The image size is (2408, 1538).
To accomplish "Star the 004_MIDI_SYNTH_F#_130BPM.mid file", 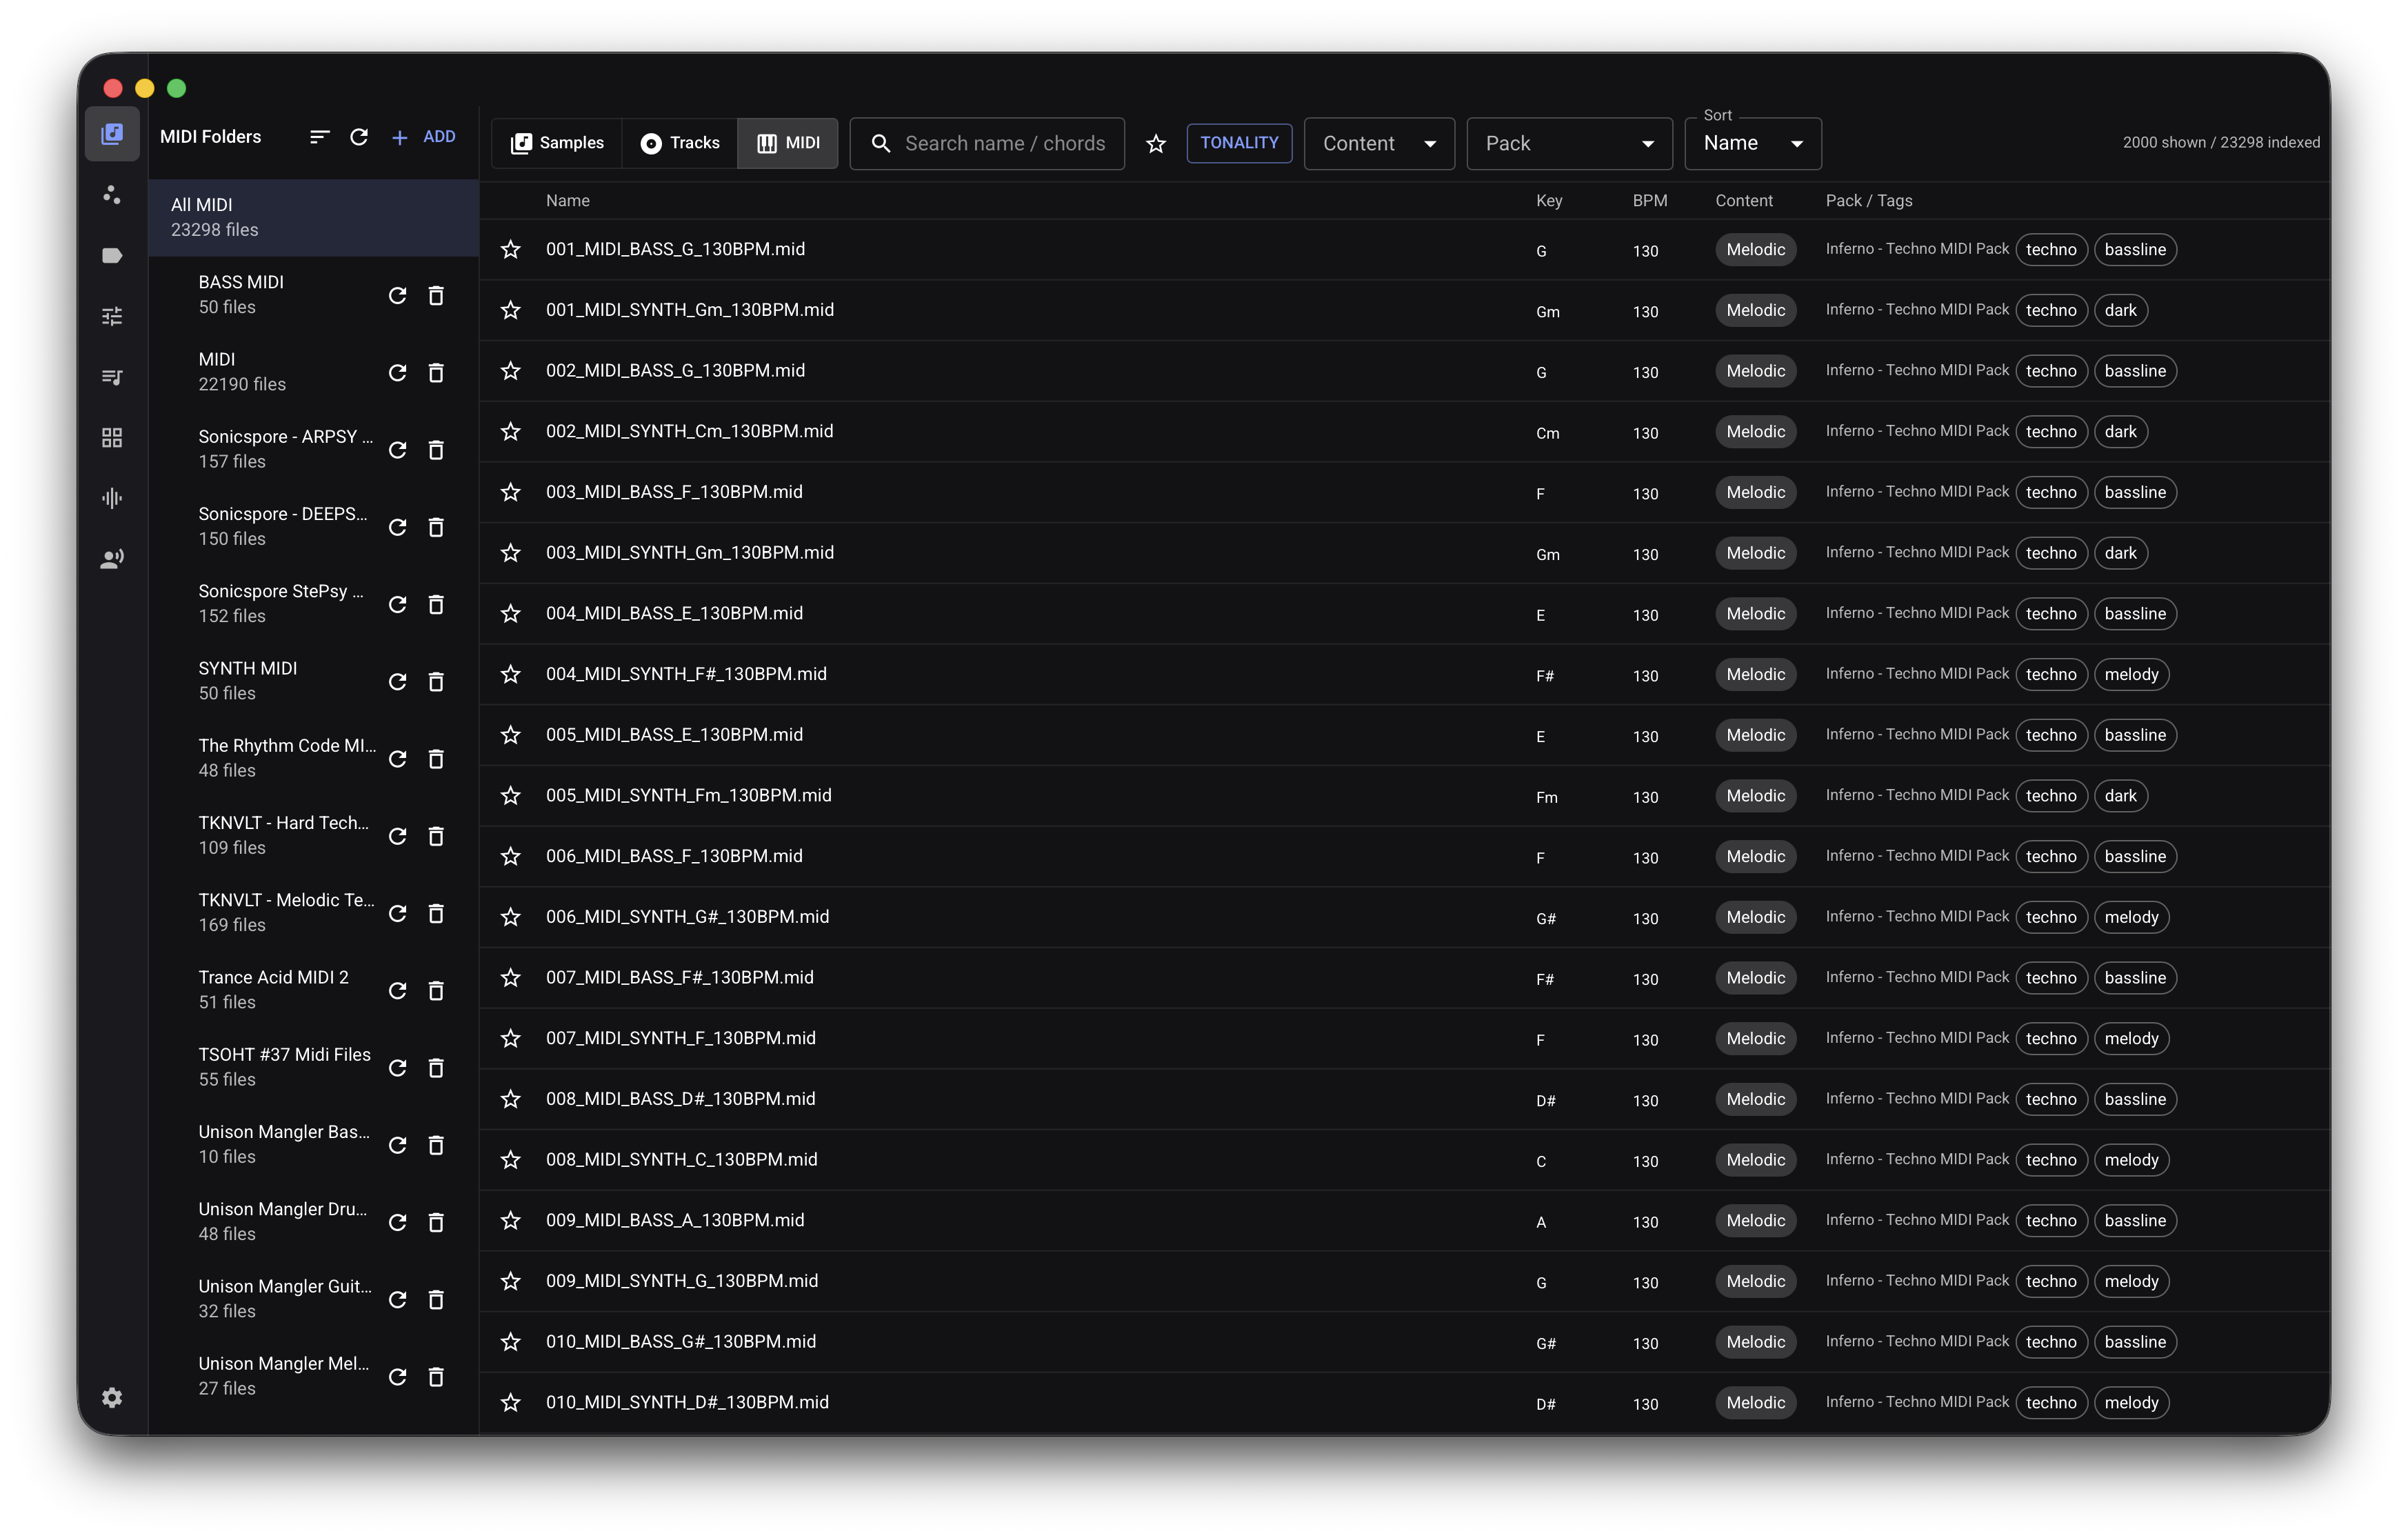I will (511, 674).
